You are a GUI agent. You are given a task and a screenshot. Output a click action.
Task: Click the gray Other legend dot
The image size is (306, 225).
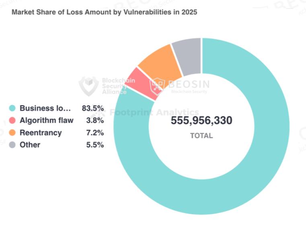tap(12, 145)
